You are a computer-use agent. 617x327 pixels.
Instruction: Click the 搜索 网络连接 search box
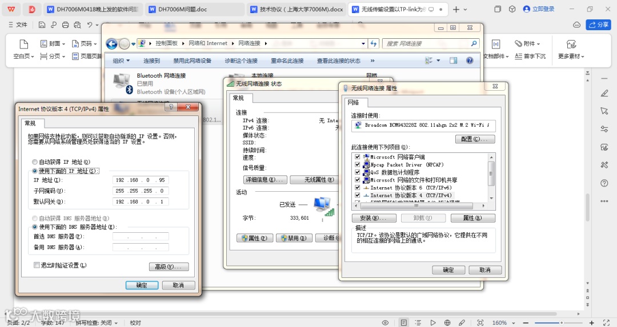(431, 43)
